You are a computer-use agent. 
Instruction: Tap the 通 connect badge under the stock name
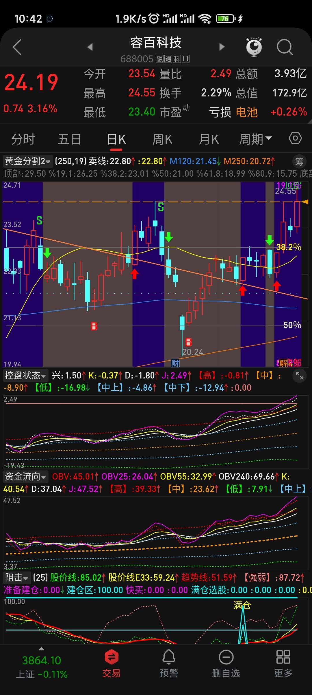pos(168,59)
